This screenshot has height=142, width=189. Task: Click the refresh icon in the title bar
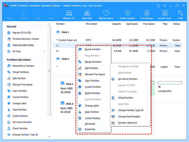[158, 6]
